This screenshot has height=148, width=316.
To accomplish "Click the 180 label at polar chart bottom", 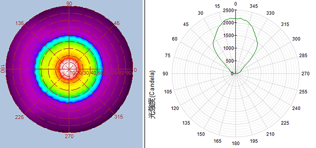I will tap(236, 143).
